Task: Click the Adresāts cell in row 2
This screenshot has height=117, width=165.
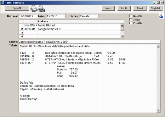Action: click(31, 29)
